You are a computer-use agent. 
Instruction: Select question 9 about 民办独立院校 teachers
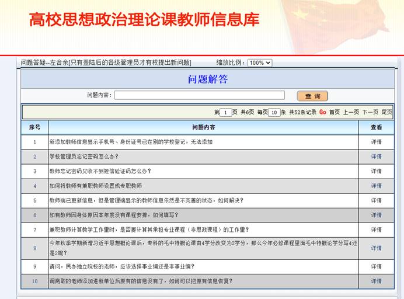click(x=121, y=267)
